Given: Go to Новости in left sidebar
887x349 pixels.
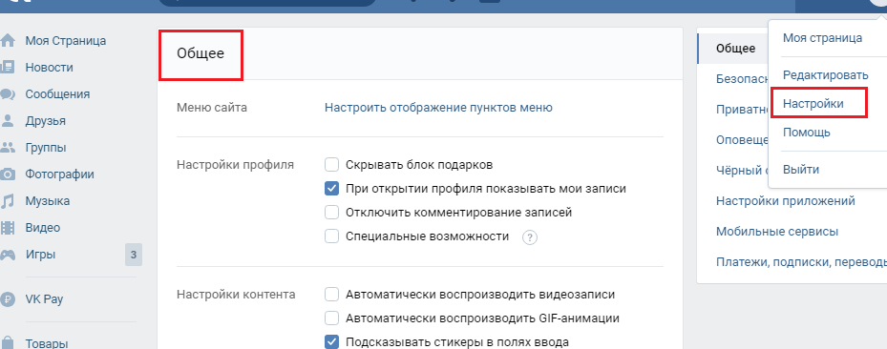Looking at the screenshot, I should tap(50, 67).
